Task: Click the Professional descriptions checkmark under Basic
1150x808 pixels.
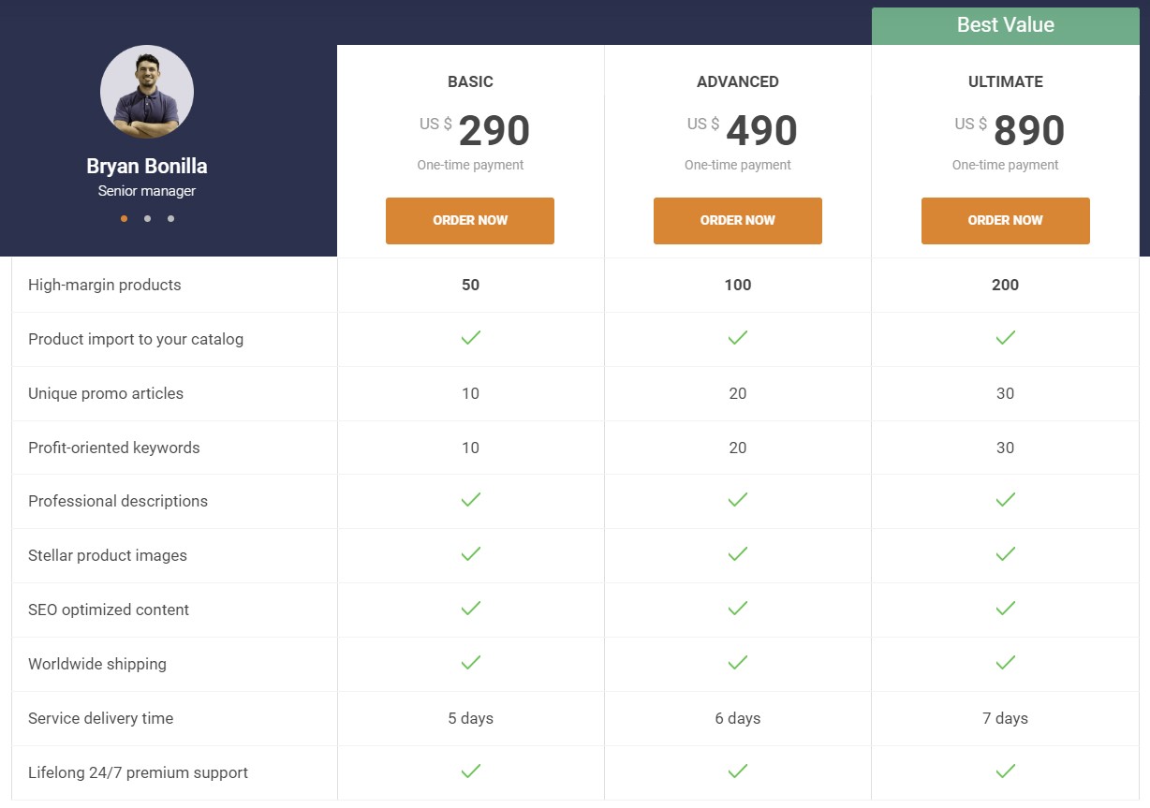Action: click(x=470, y=500)
